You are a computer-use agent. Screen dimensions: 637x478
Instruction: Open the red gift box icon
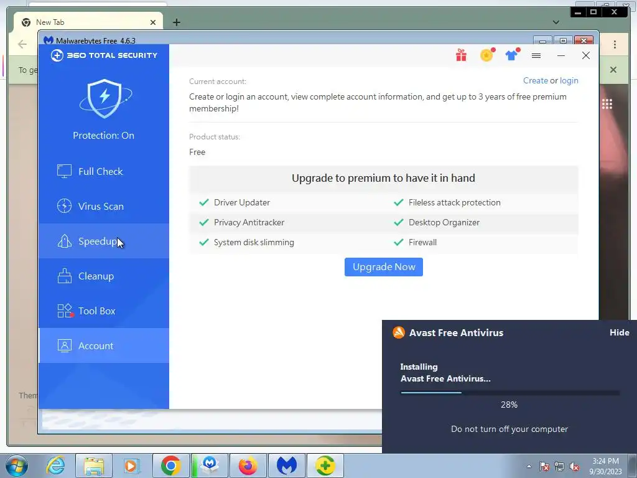[x=461, y=55]
